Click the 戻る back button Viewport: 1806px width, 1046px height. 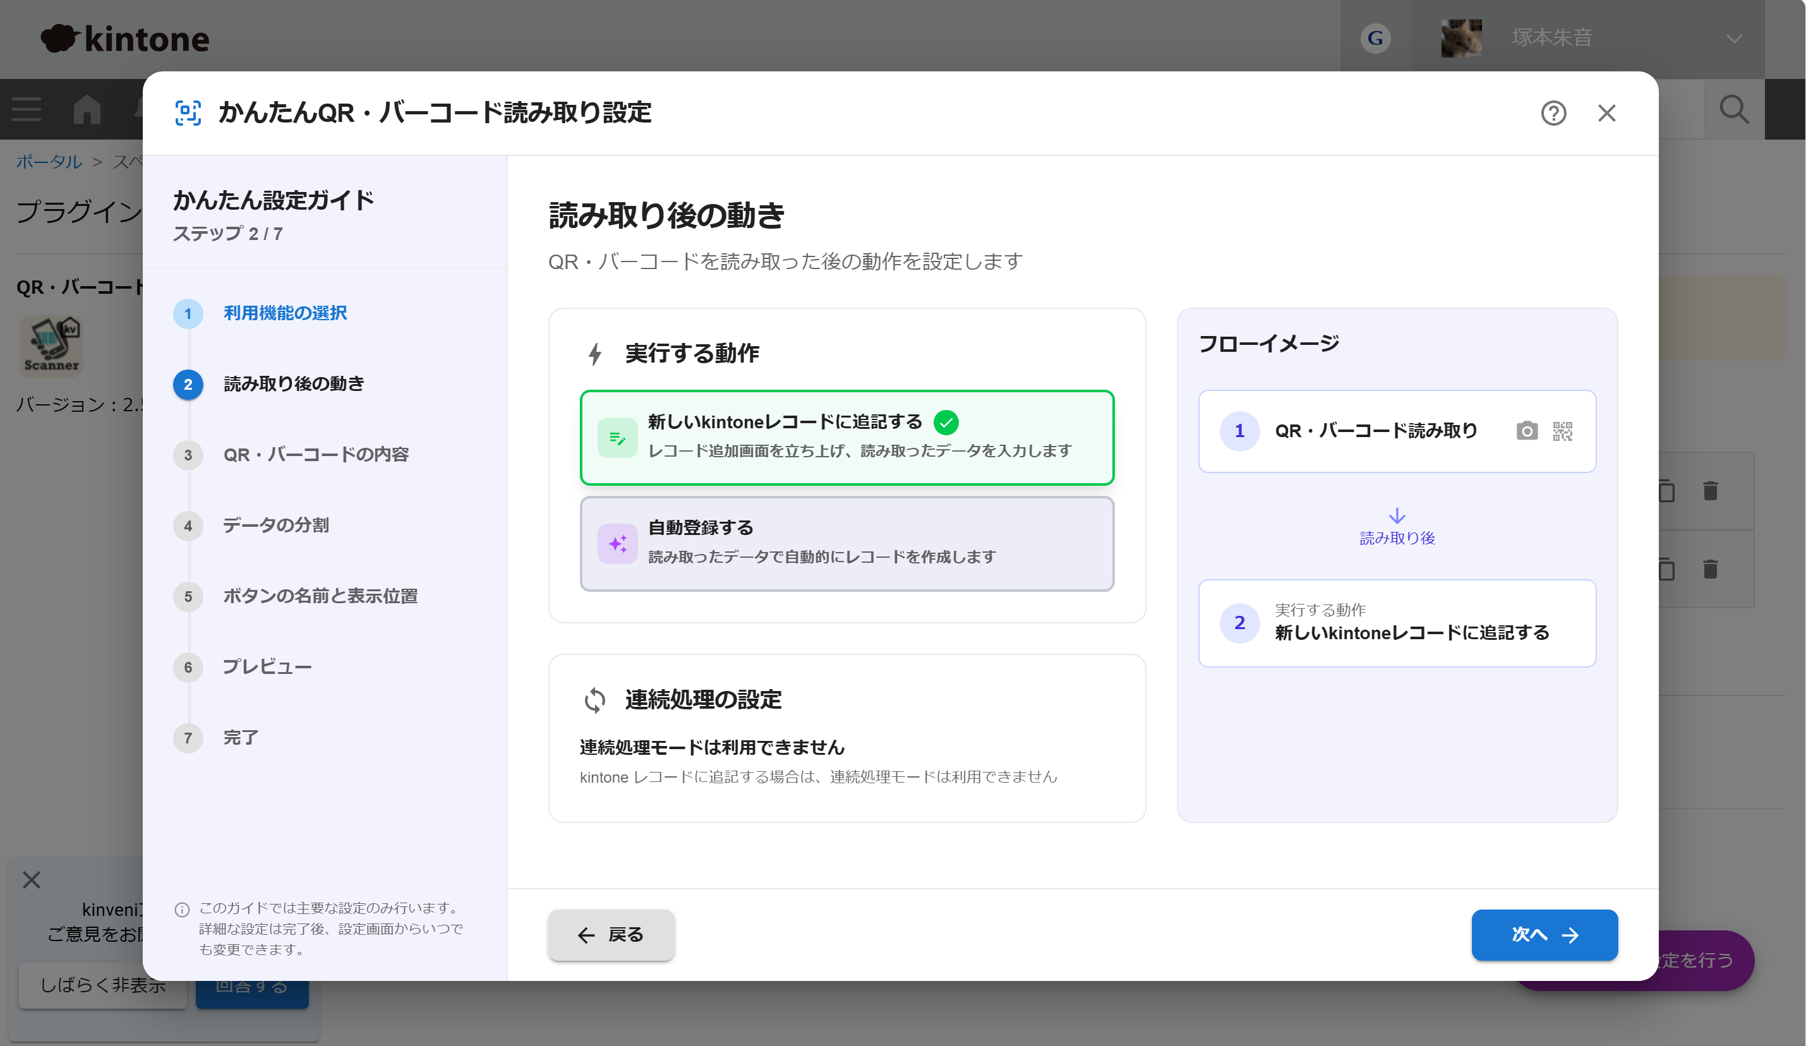click(611, 934)
